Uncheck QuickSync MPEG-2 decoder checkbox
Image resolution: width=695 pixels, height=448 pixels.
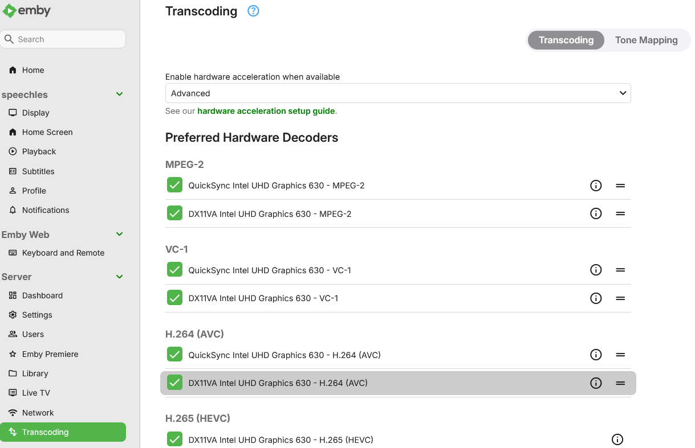(174, 186)
